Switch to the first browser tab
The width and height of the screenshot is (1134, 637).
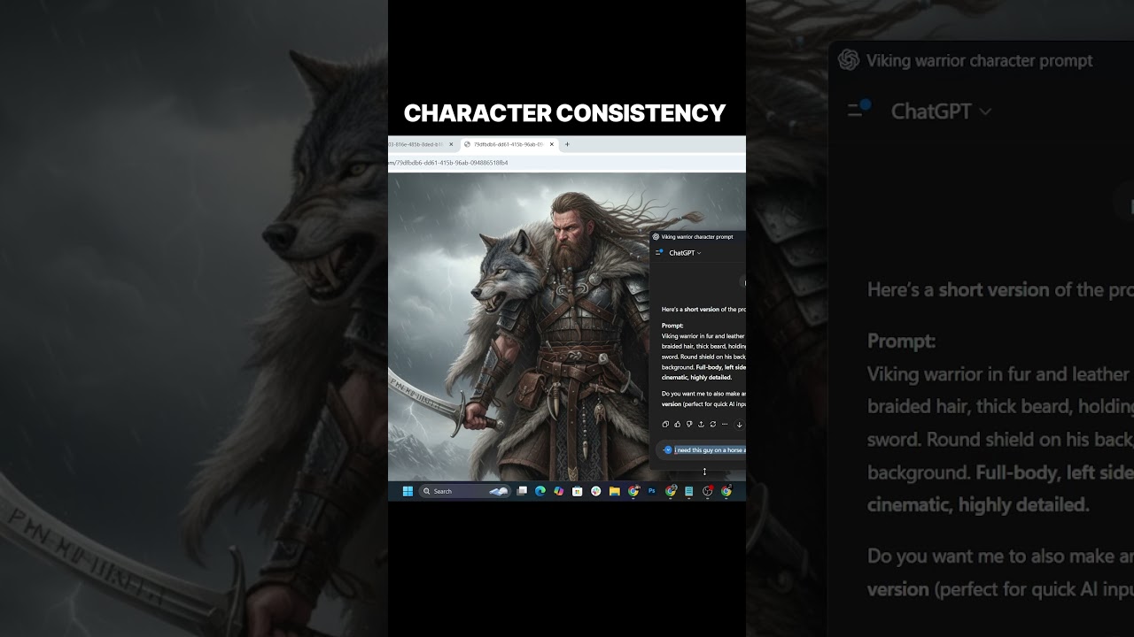[418, 144]
